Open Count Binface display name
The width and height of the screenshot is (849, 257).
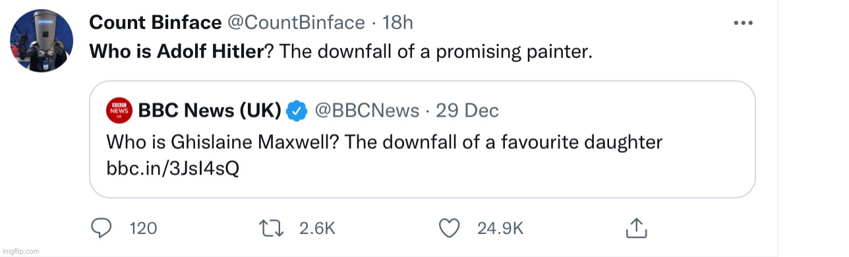[x=156, y=22]
